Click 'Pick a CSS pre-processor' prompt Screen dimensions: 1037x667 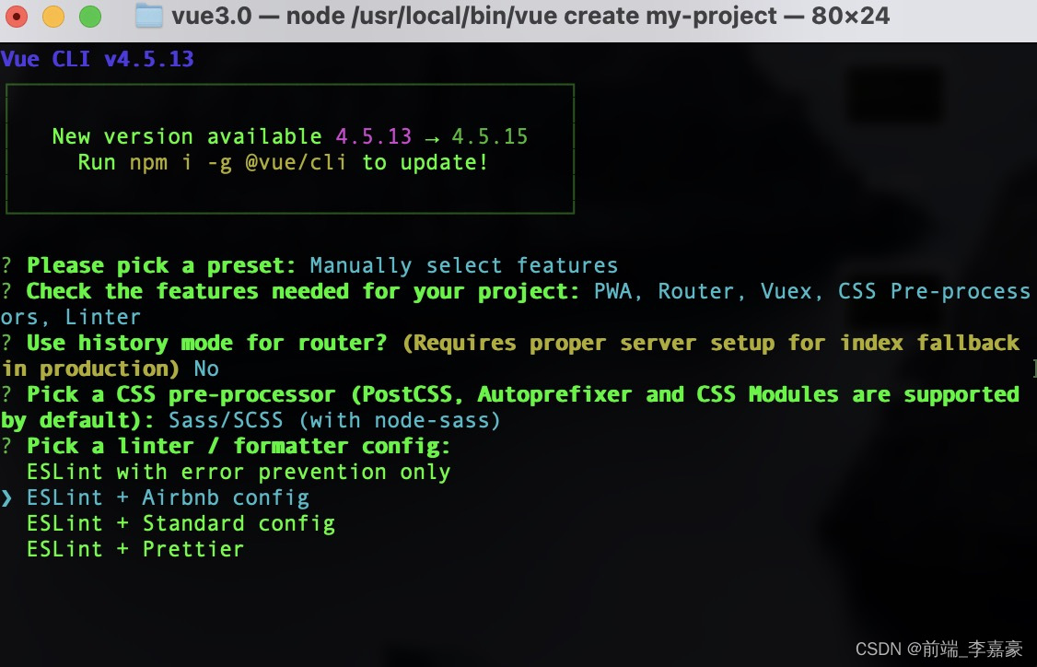pos(181,394)
